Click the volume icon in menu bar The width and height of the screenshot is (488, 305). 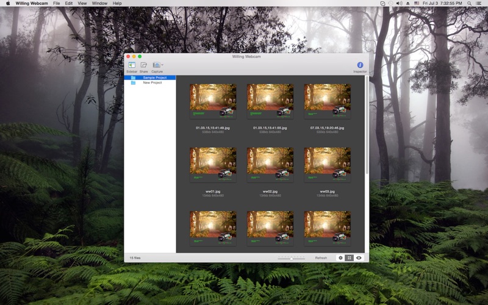click(400, 3)
